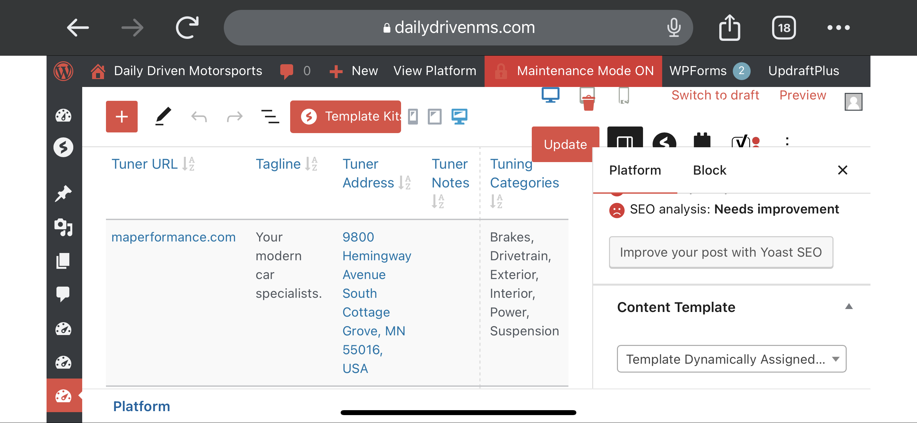917x423 pixels.
Task: Click the sort icon next to Tagline
Action: click(x=312, y=164)
